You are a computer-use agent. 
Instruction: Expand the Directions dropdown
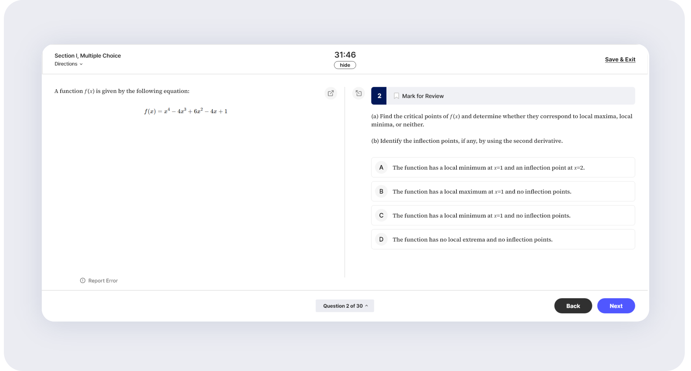point(68,64)
